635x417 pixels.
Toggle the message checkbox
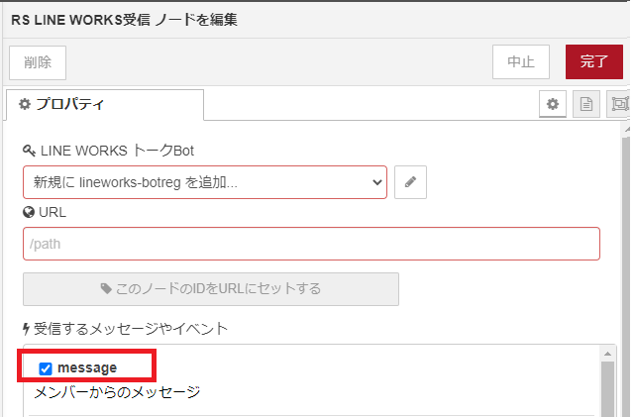pos(46,368)
